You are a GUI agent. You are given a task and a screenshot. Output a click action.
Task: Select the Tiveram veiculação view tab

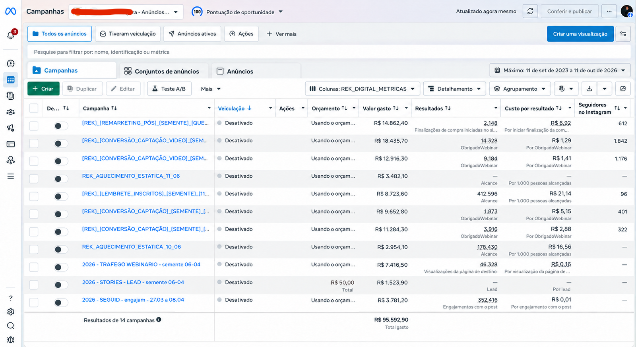[x=128, y=34]
